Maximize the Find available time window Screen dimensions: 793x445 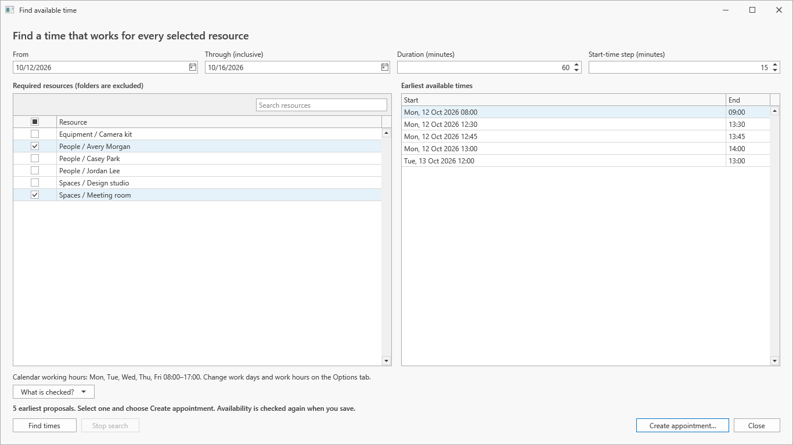(x=752, y=10)
